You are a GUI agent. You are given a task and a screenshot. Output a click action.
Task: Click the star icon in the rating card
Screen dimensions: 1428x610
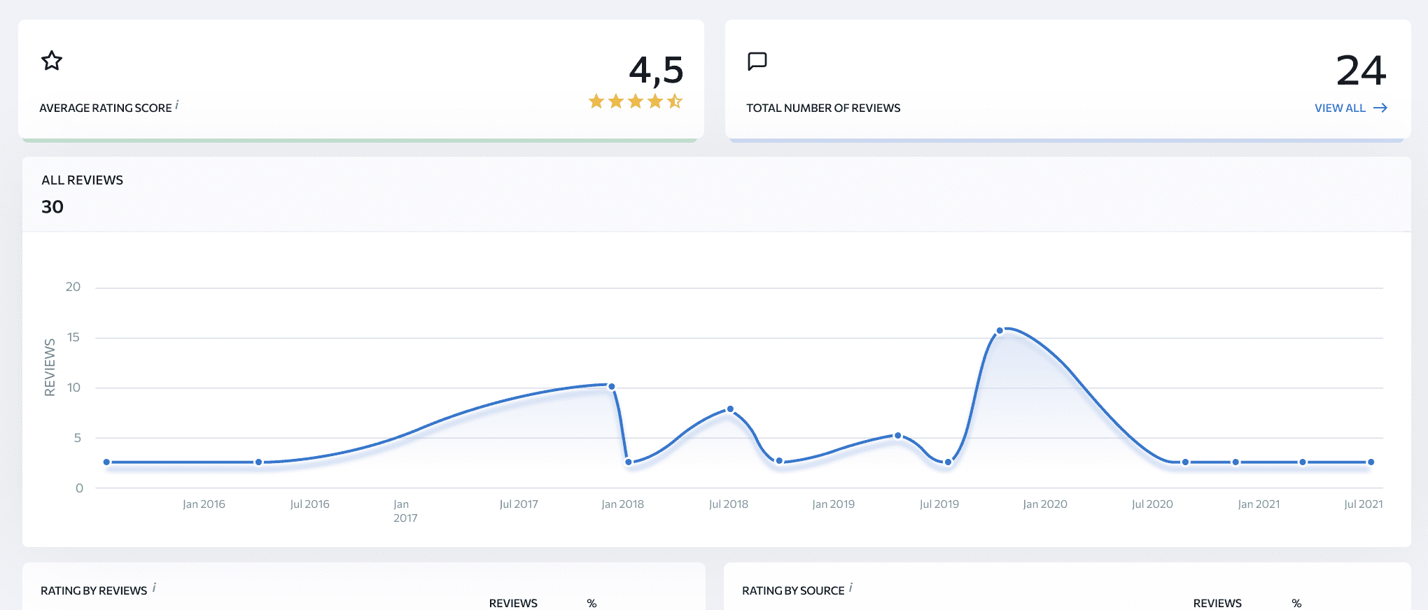point(52,61)
